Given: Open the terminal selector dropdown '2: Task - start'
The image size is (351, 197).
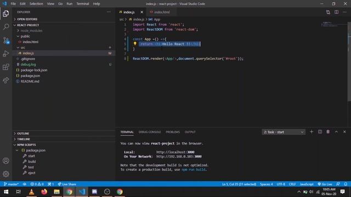Looking at the screenshot, I should pyautogui.click(x=284, y=132).
